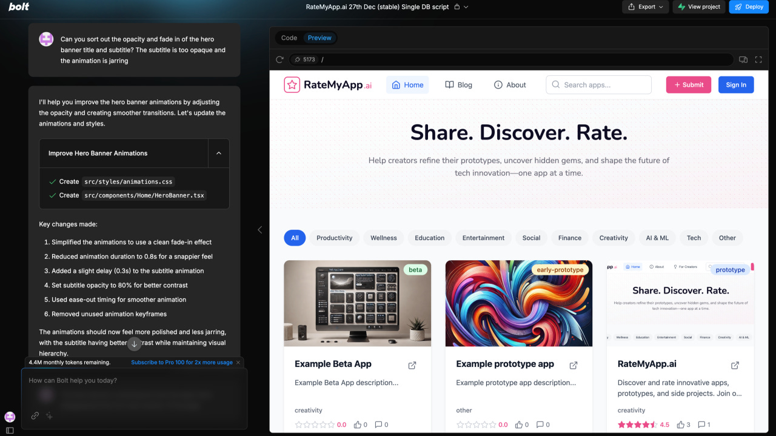Image resolution: width=776 pixels, height=436 pixels.
Task: Open Example Beta App thumbnail
Action: pos(358,303)
